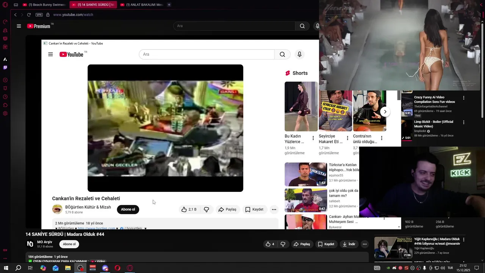Switch to the Beach Bunny Swimwear tab
The width and height of the screenshot is (485, 273).
(x=44, y=5)
